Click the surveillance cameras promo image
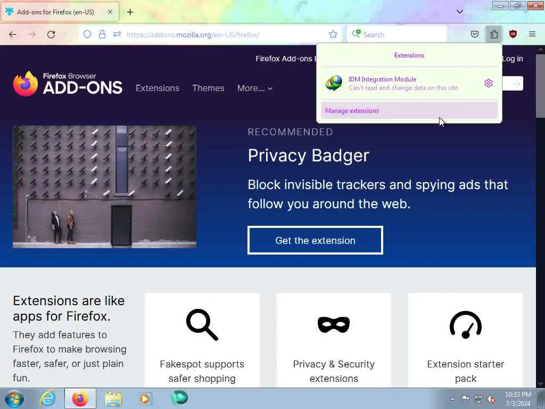Image resolution: width=545 pixels, height=409 pixels. [x=105, y=187]
